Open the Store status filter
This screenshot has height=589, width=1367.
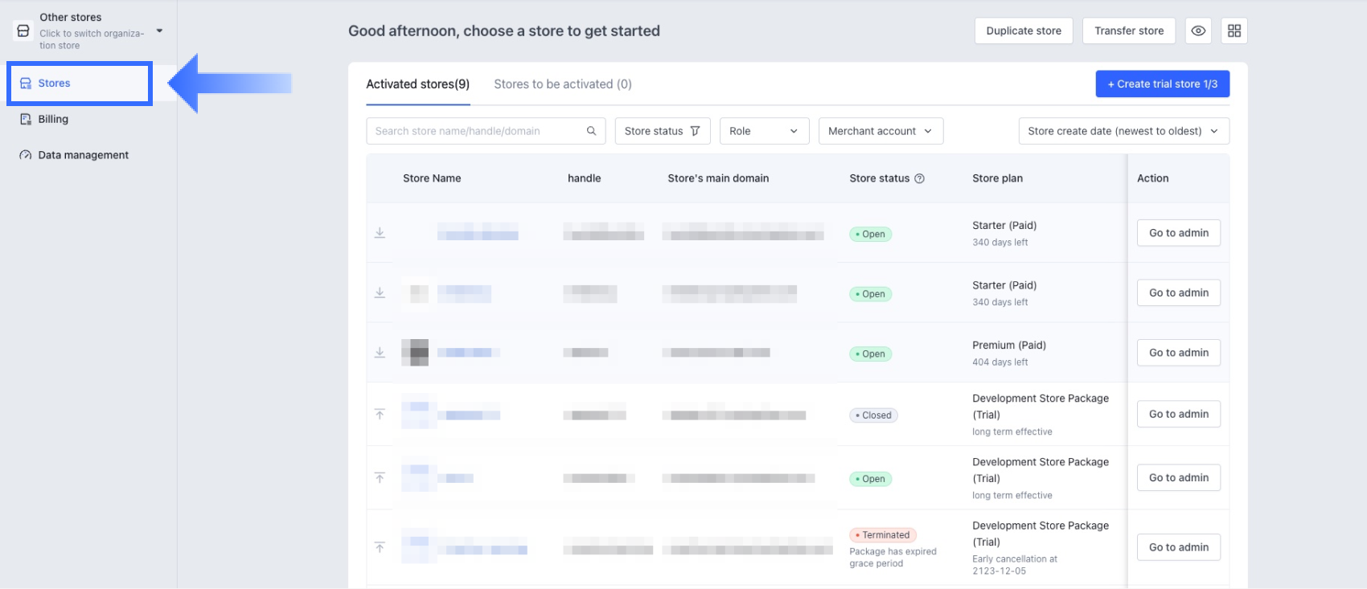(x=662, y=131)
